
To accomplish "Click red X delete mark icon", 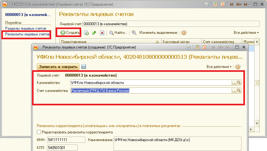I will [x=102, y=33].
